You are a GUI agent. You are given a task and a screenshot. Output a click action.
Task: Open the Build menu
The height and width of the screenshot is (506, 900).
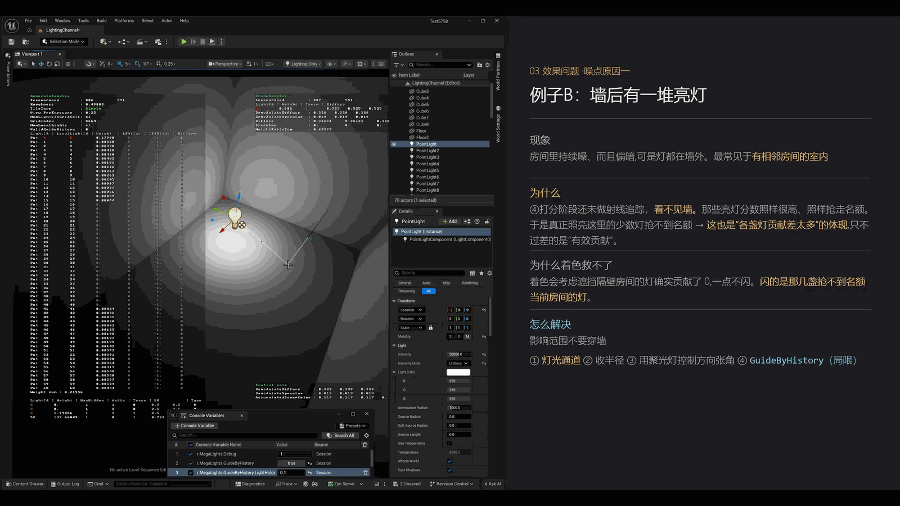(101, 21)
